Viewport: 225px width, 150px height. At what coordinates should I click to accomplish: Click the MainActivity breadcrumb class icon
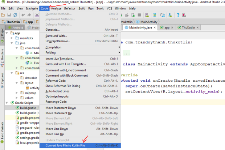tap(138, 22)
